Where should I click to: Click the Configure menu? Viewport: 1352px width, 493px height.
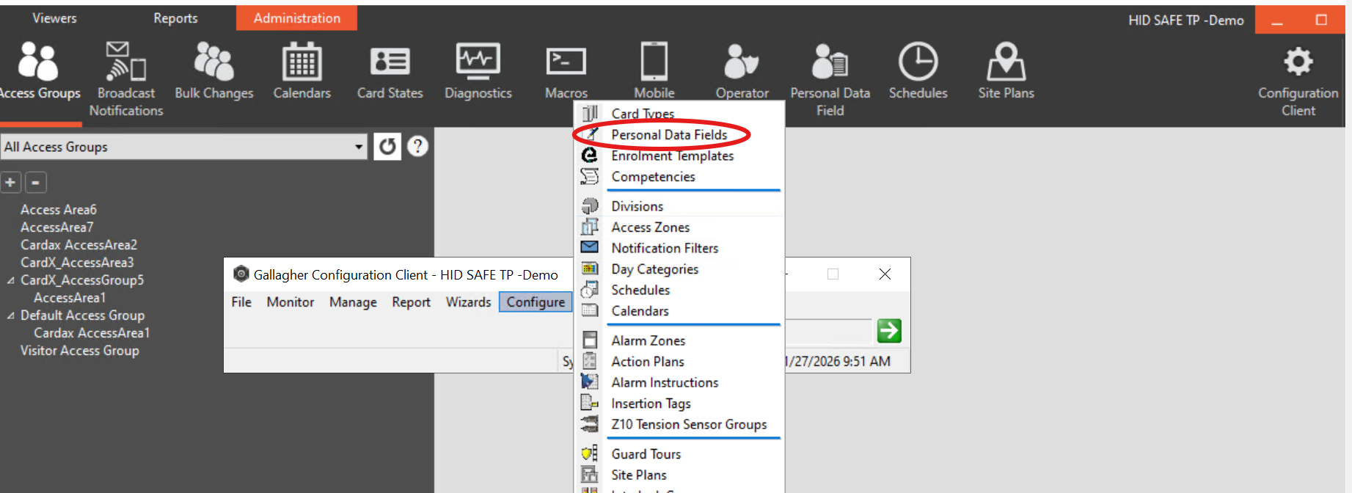[536, 302]
